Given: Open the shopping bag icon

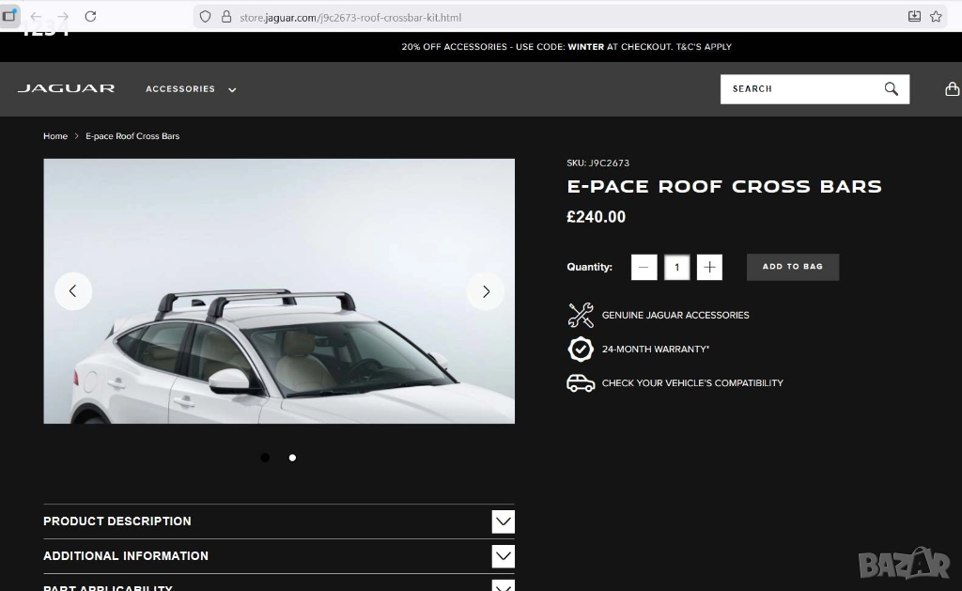Looking at the screenshot, I should click(953, 89).
